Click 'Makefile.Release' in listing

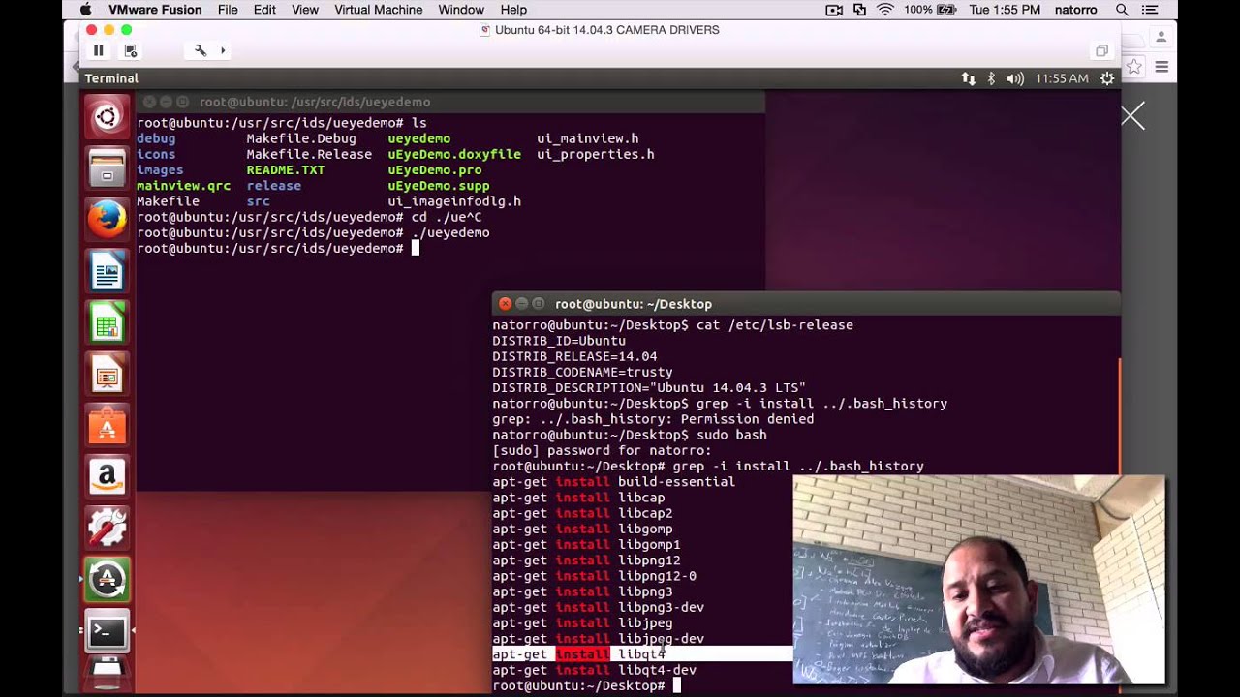coord(309,155)
